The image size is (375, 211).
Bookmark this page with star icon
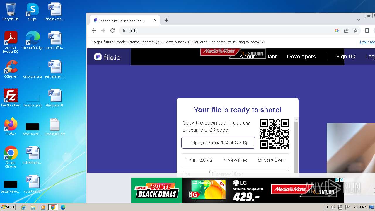(x=356, y=30)
